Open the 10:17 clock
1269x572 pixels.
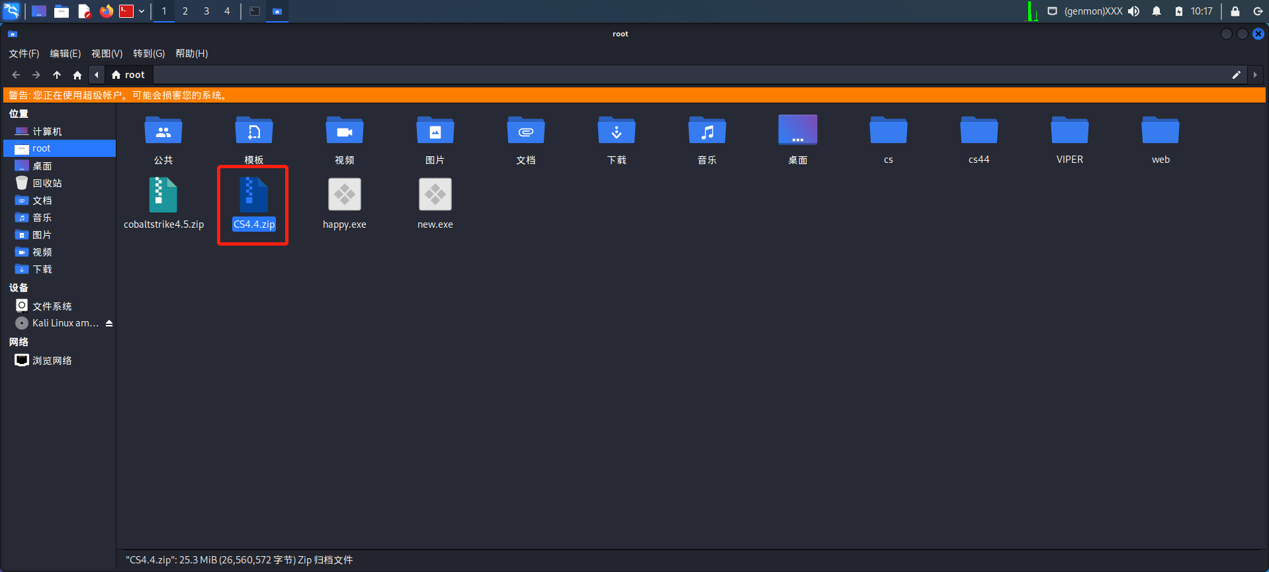click(1202, 11)
